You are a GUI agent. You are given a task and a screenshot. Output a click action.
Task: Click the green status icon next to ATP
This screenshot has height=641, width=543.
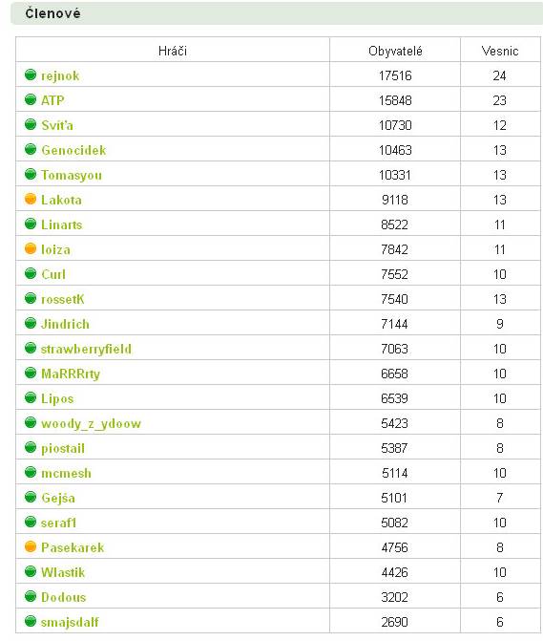[31, 99]
